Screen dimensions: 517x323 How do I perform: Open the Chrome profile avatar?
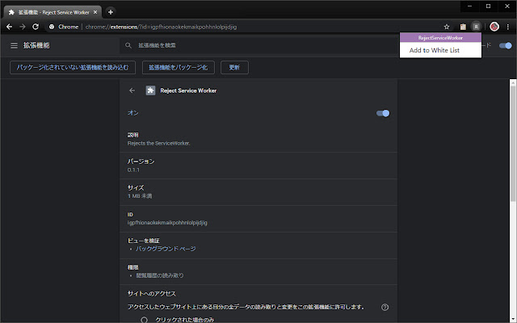click(494, 27)
